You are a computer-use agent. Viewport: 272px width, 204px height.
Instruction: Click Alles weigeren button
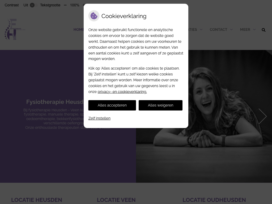pos(160,105)
